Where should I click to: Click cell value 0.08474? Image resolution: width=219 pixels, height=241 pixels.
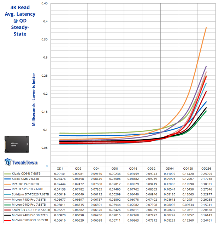[60, 179]
